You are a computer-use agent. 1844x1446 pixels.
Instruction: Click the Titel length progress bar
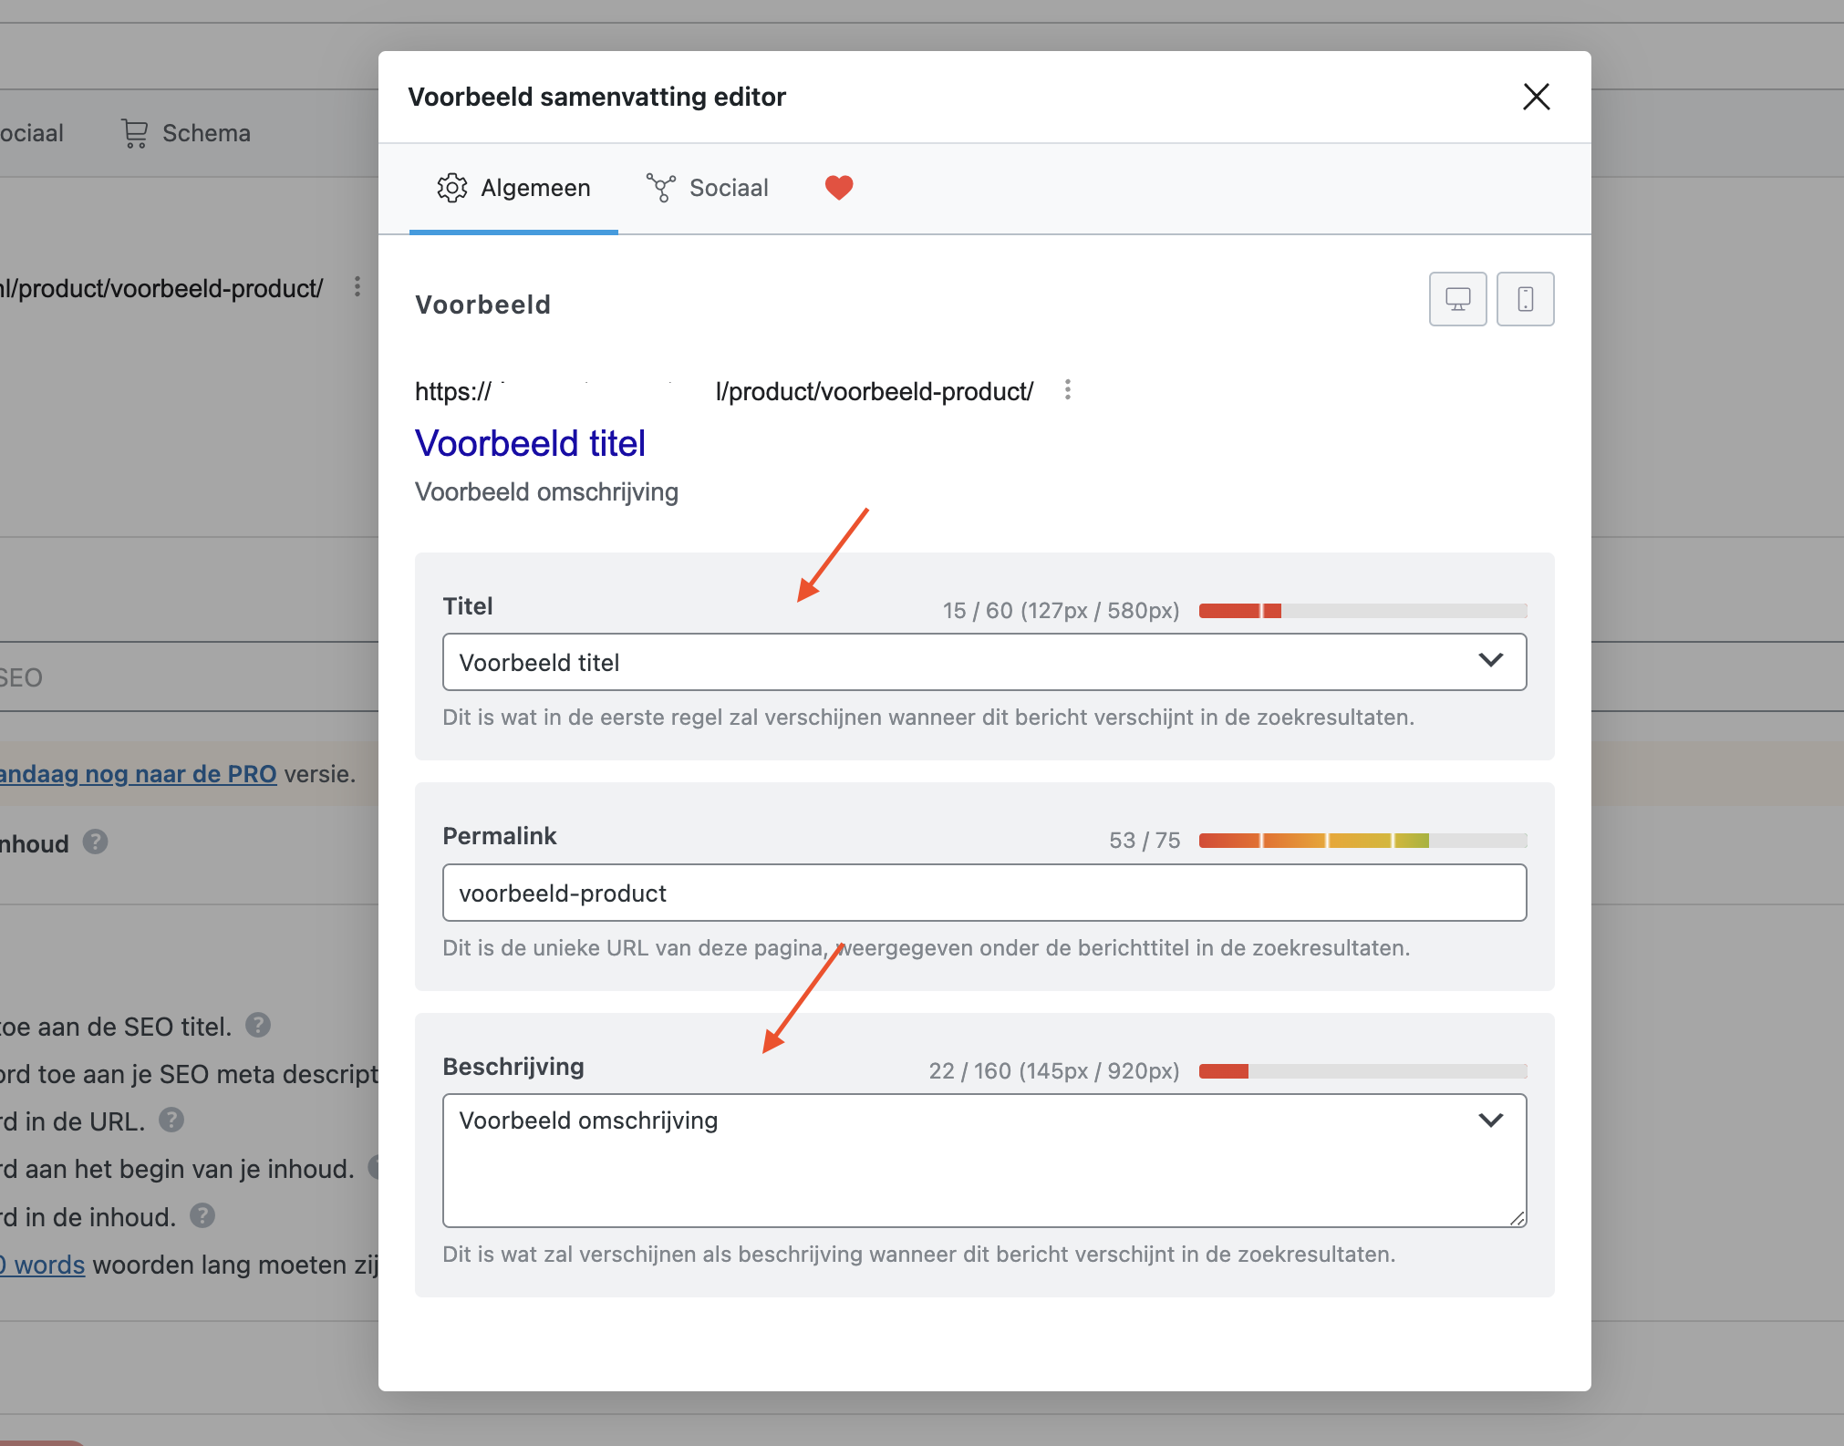point(1362,611)
